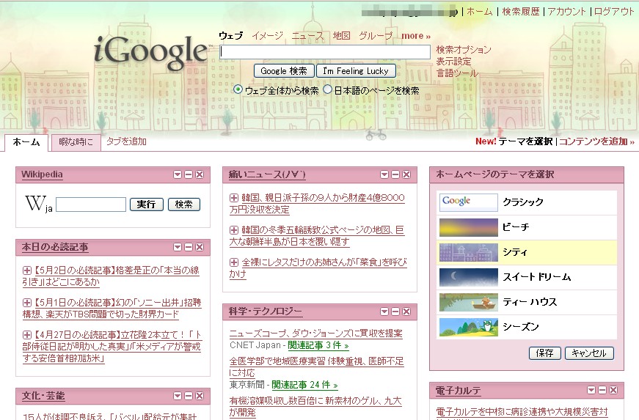Click the コンテンツを追加 » link

point(596,141)
